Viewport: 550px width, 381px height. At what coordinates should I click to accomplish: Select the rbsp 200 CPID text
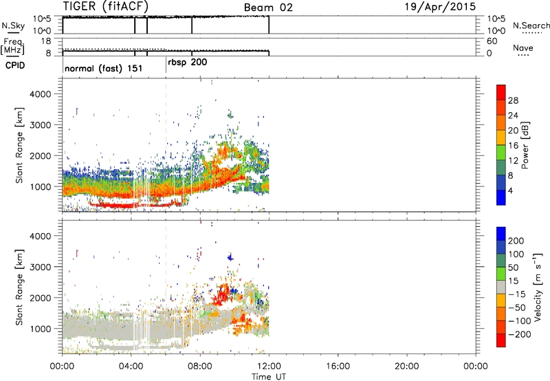point(187,63)
